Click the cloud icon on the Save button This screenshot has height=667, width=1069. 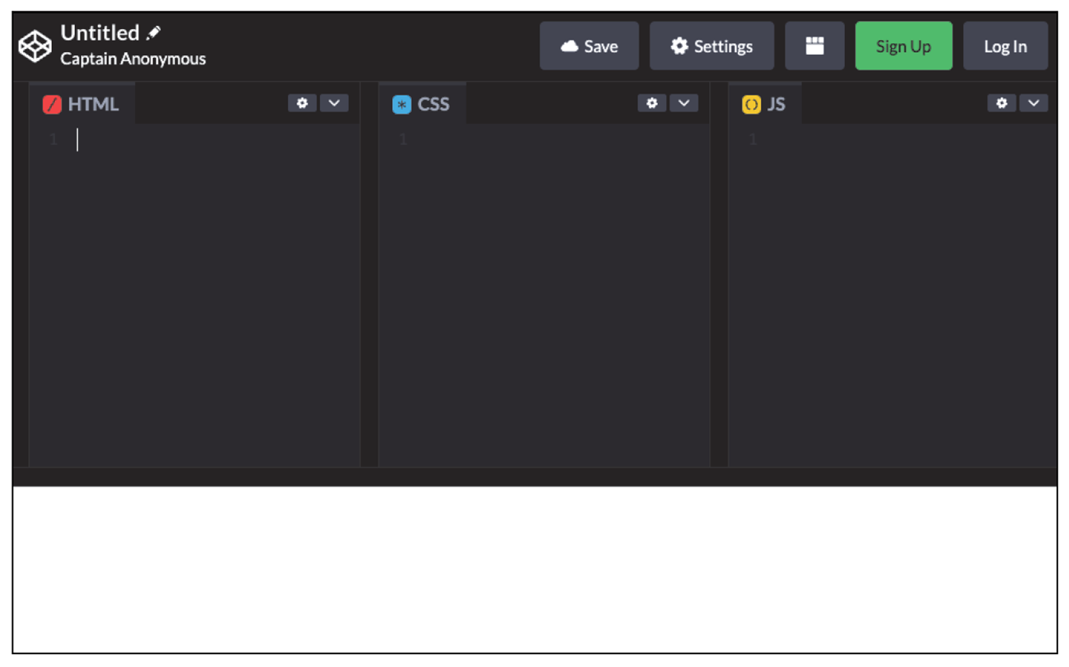569,46
